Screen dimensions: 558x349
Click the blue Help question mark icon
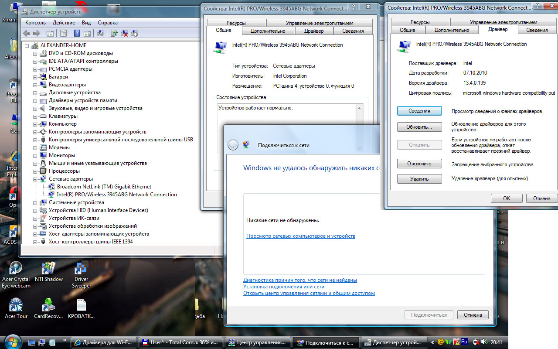77,33
